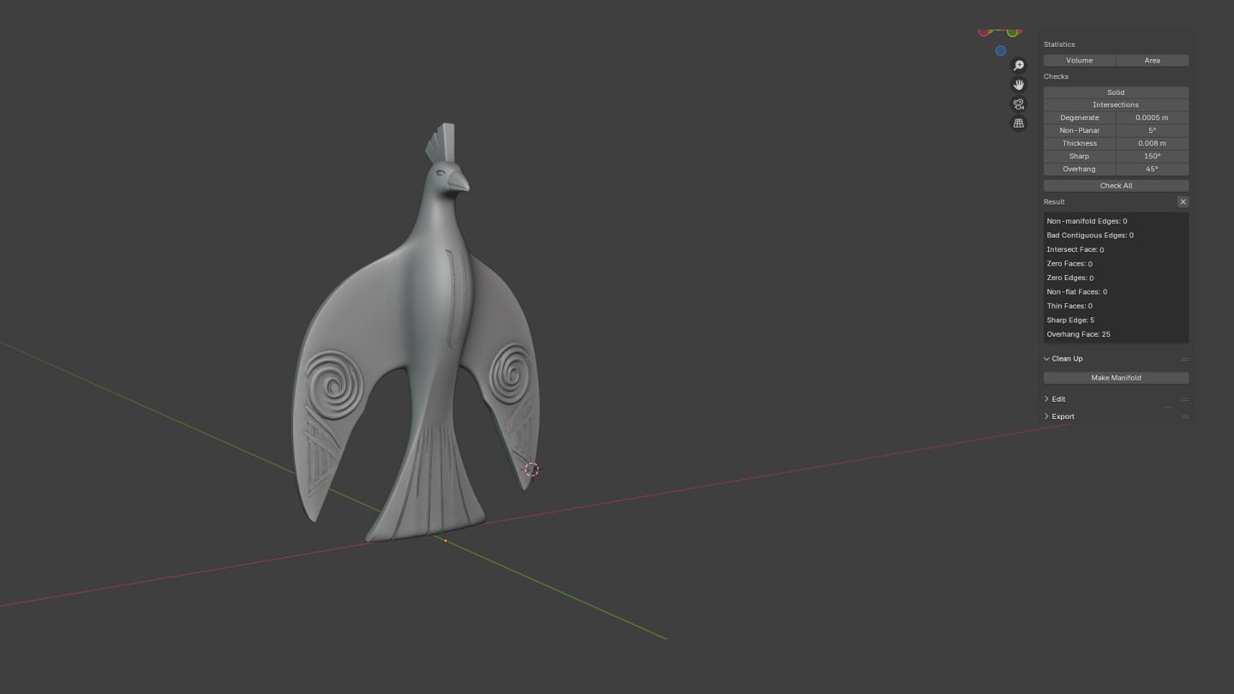Run the Sharp check
1234x694 pixels.
[1080, 156]
